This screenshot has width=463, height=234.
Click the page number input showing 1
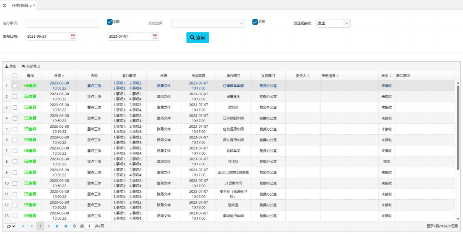89,226
